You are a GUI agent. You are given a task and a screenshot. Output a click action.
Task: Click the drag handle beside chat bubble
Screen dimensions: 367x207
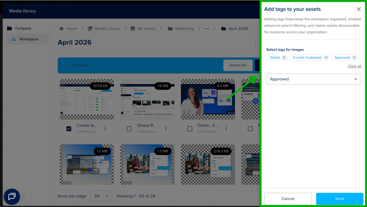pyautogui.click(x=23, y=198)
